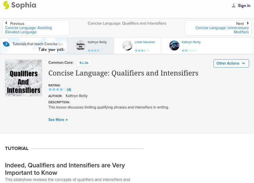Click the blue number 3 tutorials badge
The image size is (254, 183).
pos(6,44)
